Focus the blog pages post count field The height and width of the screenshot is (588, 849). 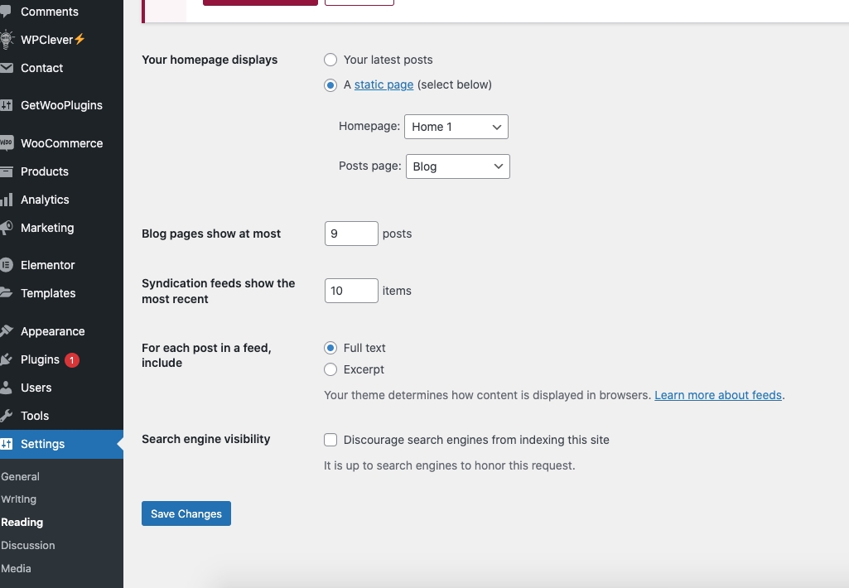[351, 234]
